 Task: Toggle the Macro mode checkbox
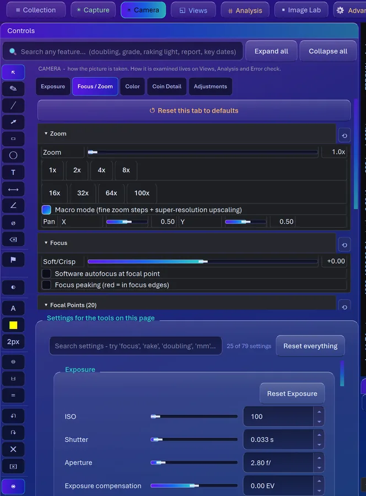coord(46,210)
